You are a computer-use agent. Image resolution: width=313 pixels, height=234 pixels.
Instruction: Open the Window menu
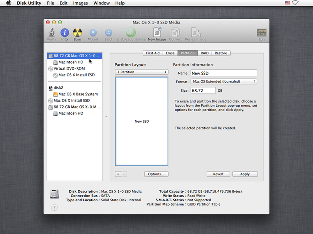[x=101, y=3]
